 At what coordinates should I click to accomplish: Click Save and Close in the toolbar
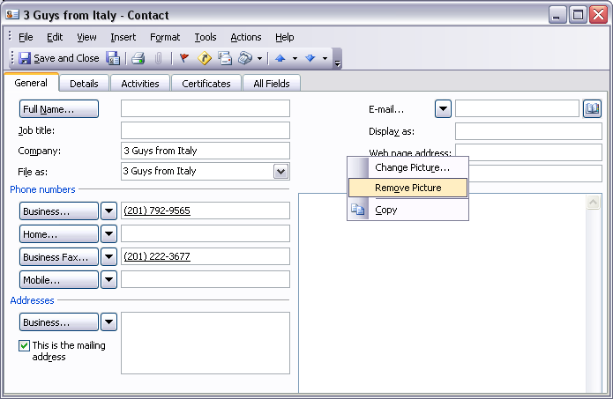[58, 58]
